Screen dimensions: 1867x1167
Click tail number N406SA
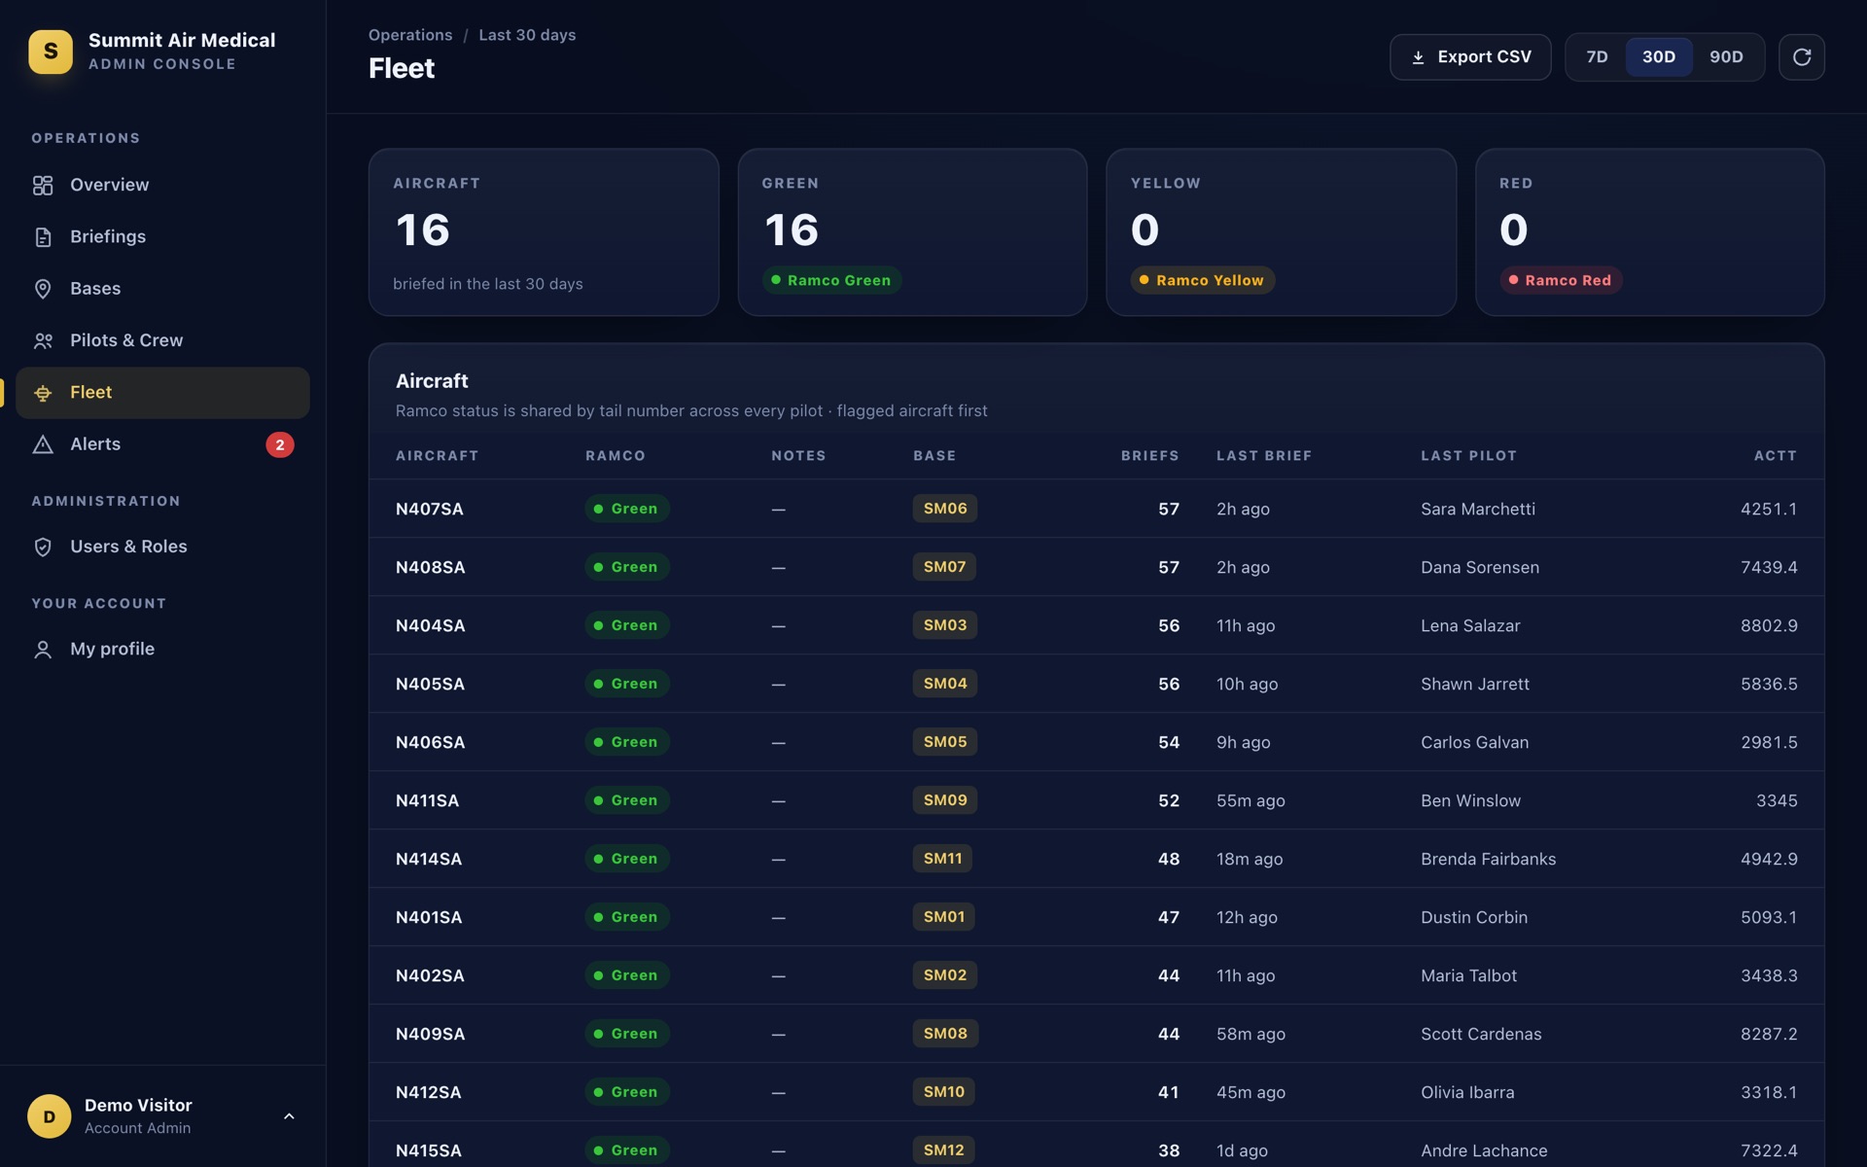(430, 742)
